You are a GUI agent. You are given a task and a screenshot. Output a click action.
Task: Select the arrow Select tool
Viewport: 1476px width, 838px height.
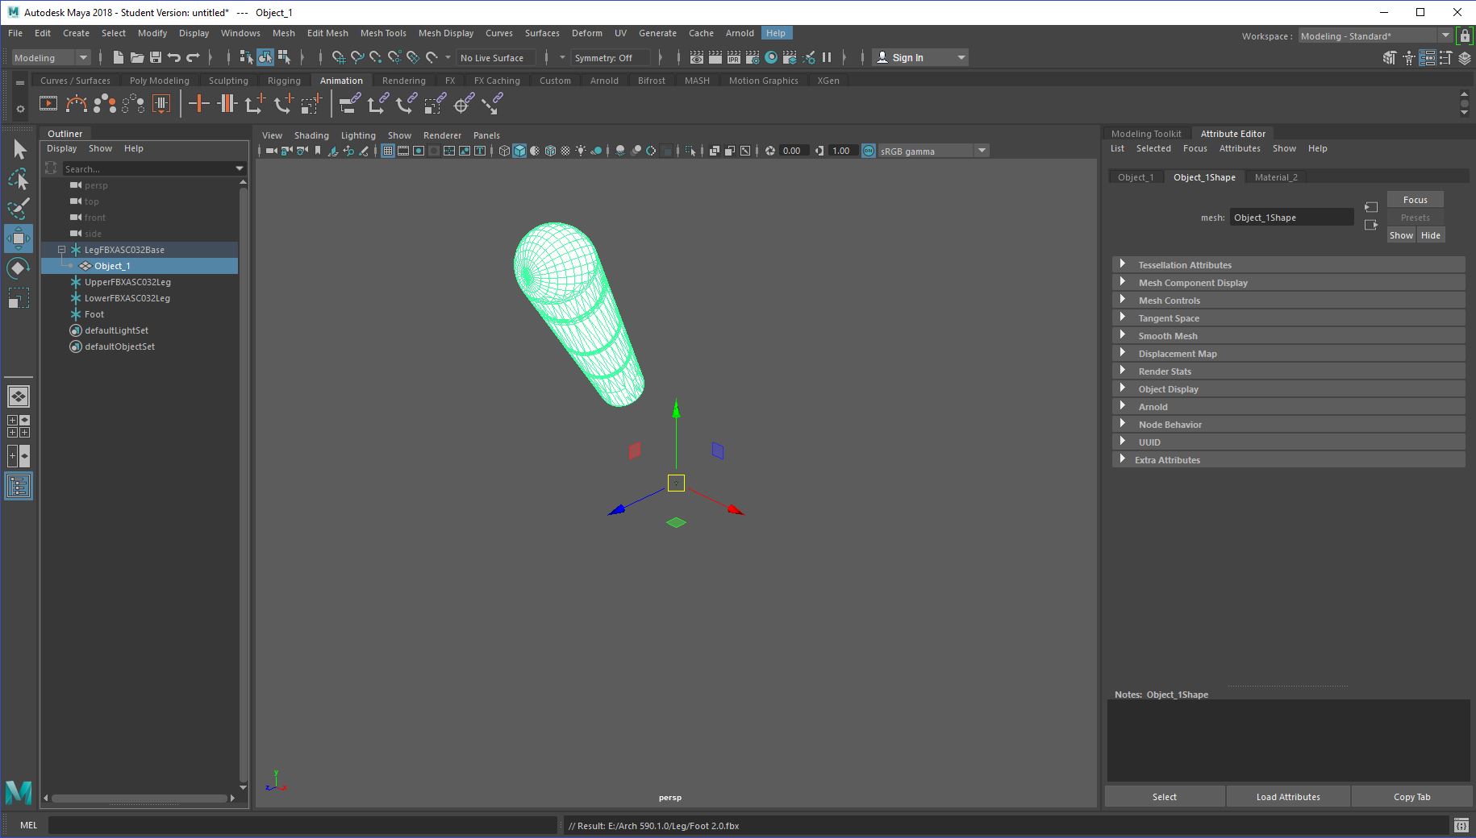19,150
